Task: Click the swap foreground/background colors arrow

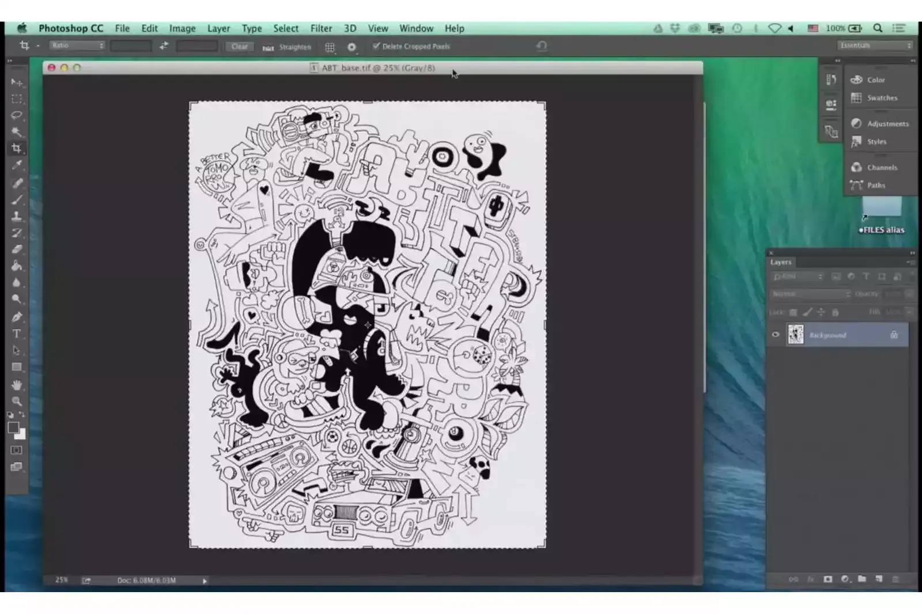Action: [22, 415]
